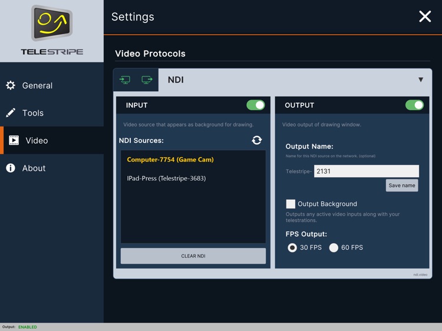Click the Settings title

[133, 17]
